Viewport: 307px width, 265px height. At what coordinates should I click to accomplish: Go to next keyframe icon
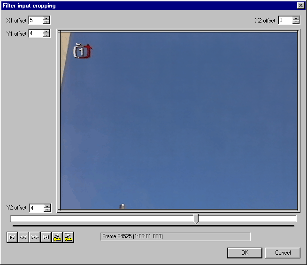pos(69,237)
